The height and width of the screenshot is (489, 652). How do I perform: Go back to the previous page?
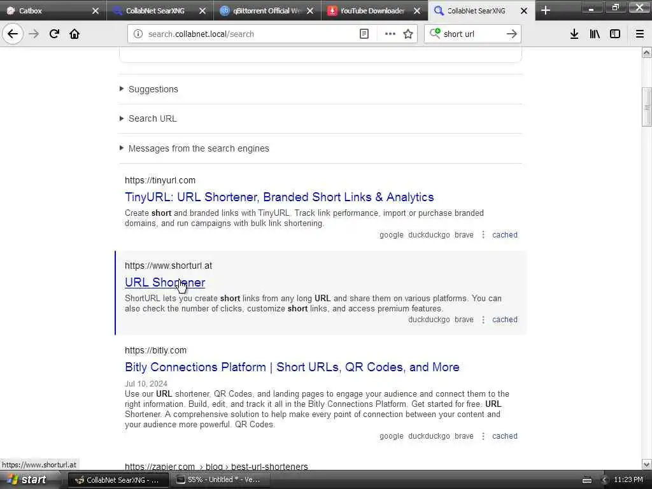[13, 34]
